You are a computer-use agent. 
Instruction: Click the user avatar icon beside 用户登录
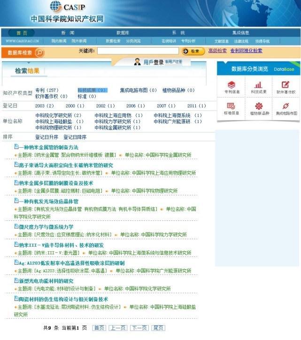pyautogui.click(x=137, y=62)
